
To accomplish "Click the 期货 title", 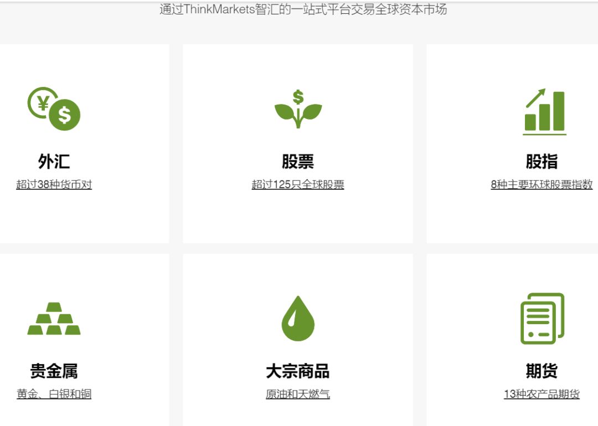I will coord(542,371).
